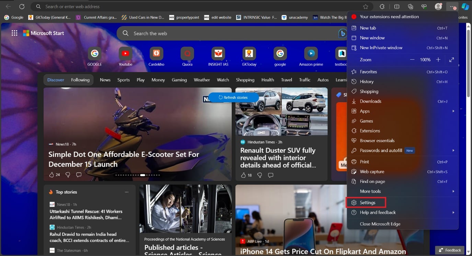Open Extensions from the menu
The width and height of the screenshot is (472, 256).
click(403, 131)
